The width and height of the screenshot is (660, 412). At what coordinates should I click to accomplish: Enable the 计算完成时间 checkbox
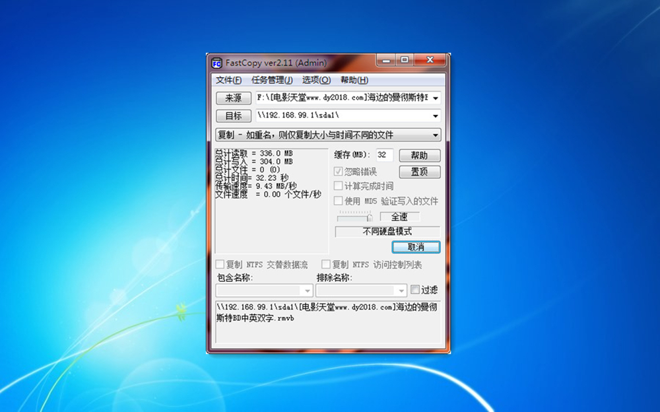coord(338,186)
